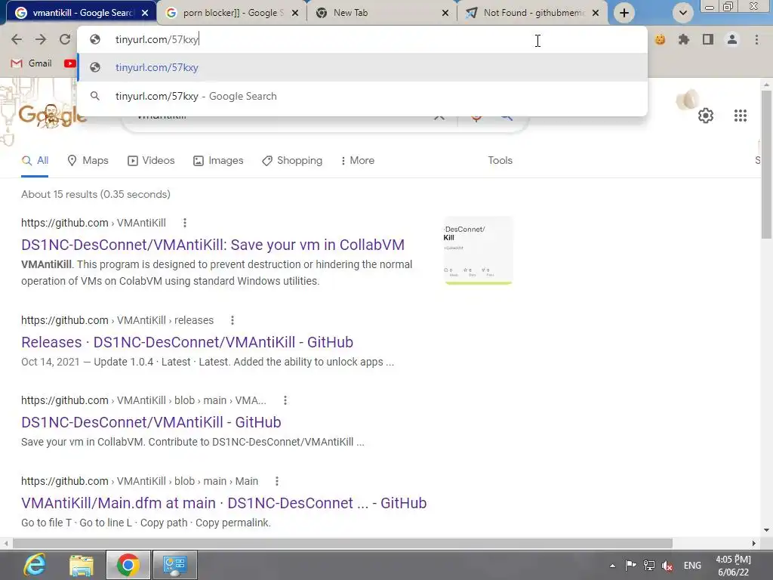Click the VMAntiKill result thumbnail
The image size is (773, 580).
(478, 251)
